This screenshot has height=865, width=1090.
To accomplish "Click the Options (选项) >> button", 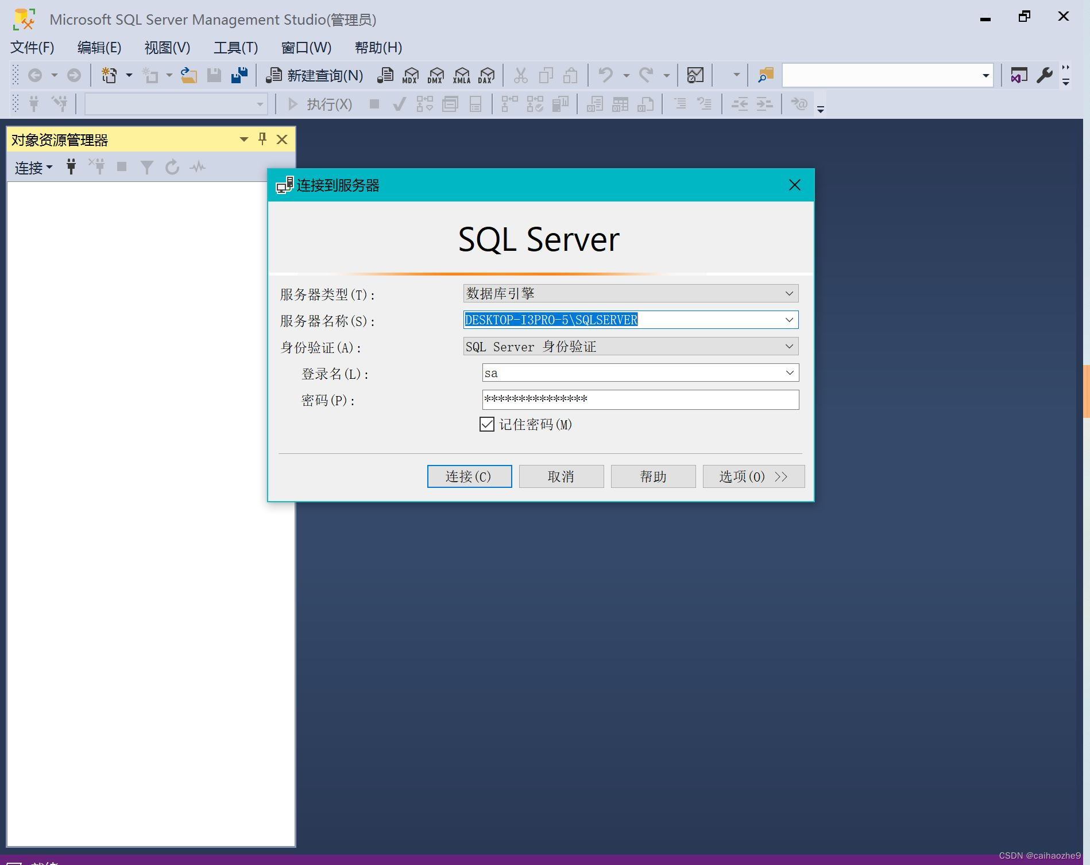I will click(x=753, y=476).
